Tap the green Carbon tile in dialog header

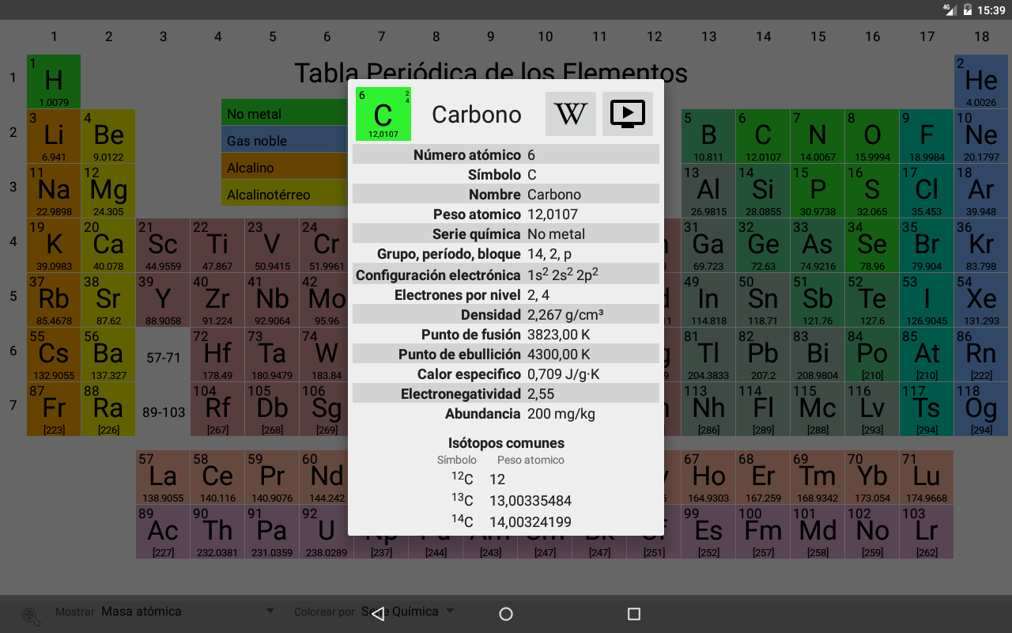(x=383, y=114)
